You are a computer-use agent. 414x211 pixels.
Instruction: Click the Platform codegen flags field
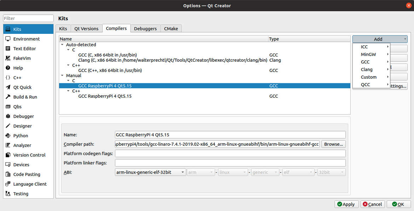pyautogui.click(x=230, y=153)
